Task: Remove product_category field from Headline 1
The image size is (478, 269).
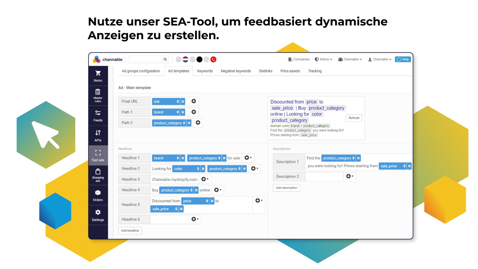Action: (x=224, y=158)
